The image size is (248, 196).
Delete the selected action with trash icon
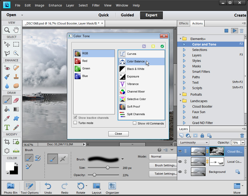241,31
